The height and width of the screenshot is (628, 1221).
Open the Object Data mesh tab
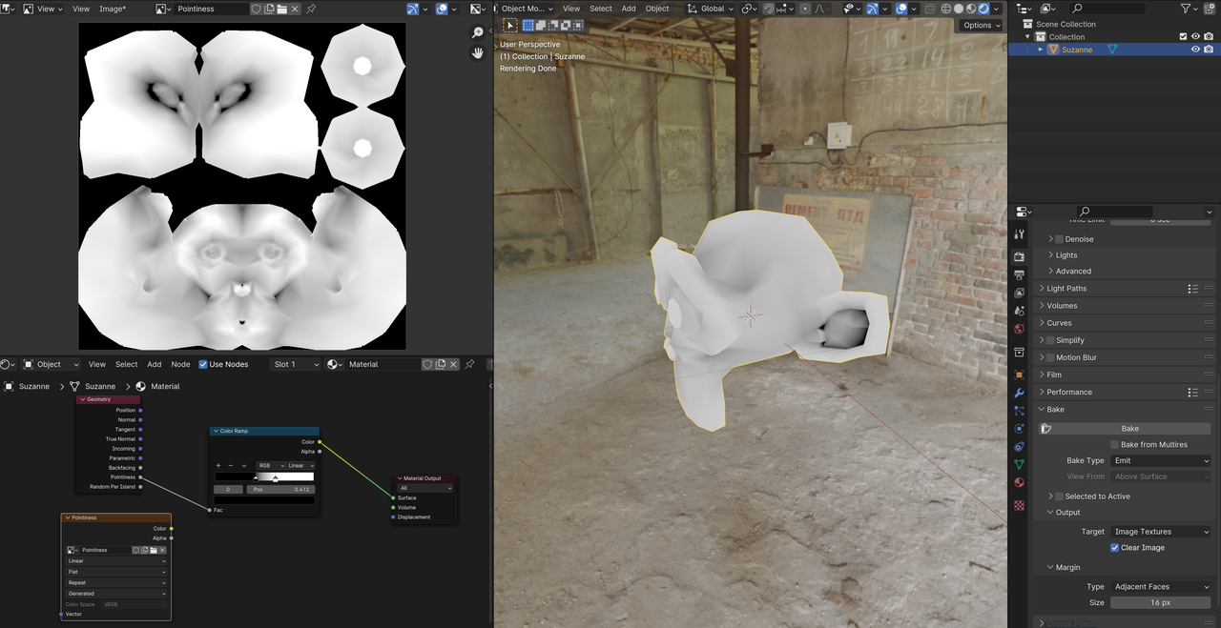coord(1019,465)
